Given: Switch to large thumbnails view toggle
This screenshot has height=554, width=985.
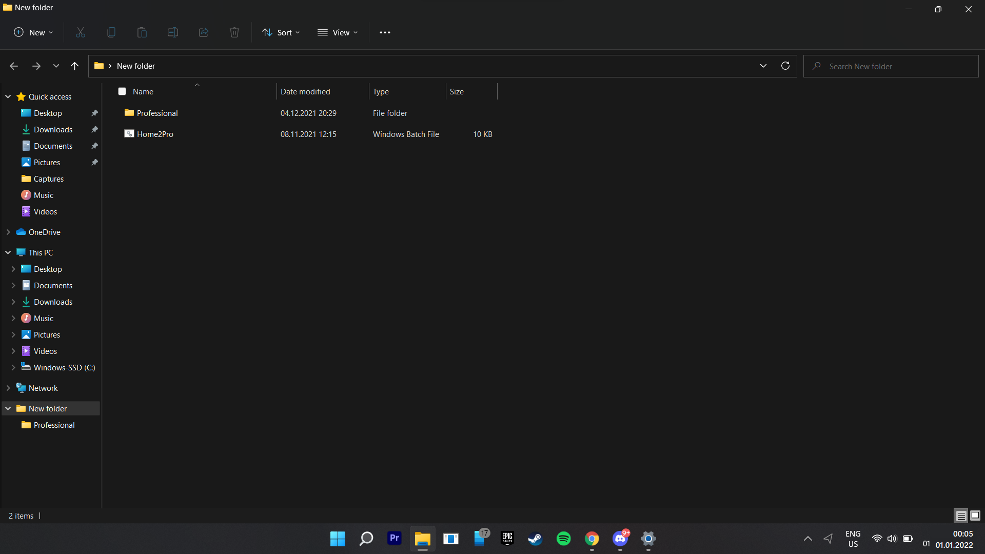Looking at the screenshot, I should pos(975,516).
